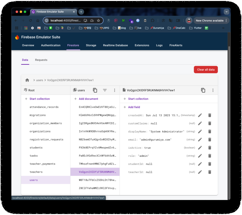Open the organizations collection

(x=46, y=131)
